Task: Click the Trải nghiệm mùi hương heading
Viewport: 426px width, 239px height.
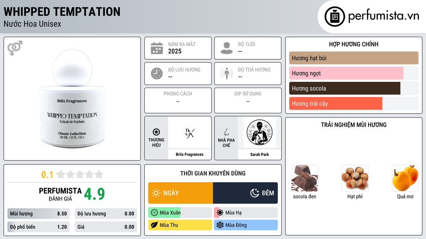Action: pyautogui.click(x=354, y=124)
